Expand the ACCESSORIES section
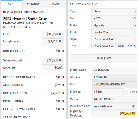Viewport: 139px width, 119px height. (34, 85)
